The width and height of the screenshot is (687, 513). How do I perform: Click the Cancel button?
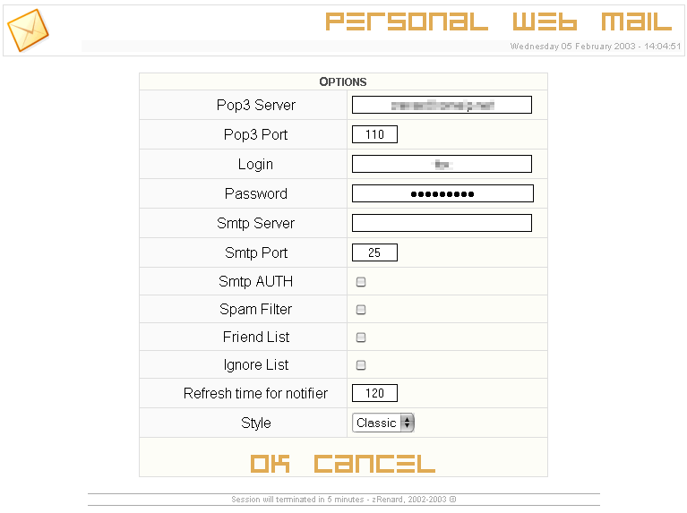point(374,464)
